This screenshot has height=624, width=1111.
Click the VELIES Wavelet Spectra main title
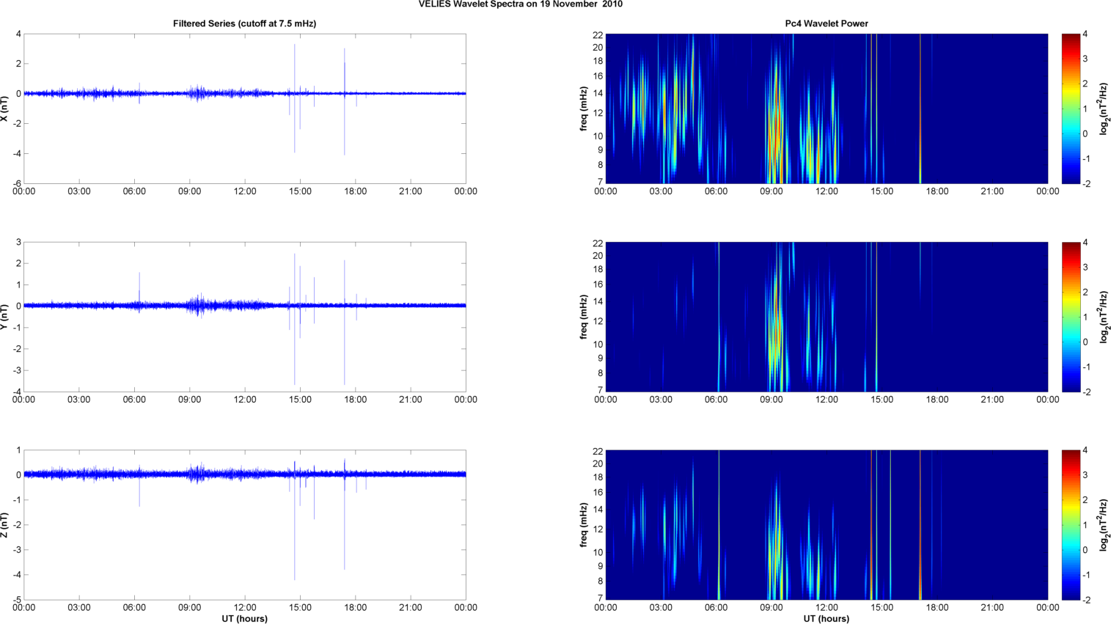[x=520, y=4]
